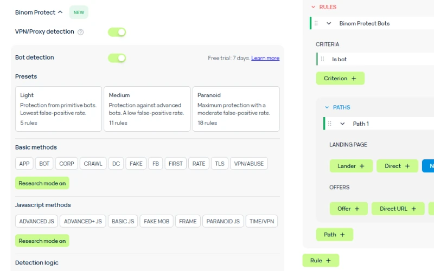This screenshot has width=434, height=271.
Task: Collapse Binom Protect Bots rule chevron
Action: 329,23
